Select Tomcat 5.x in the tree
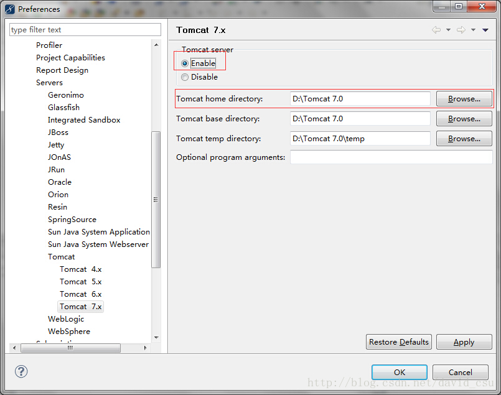The image size is (501, 395). click(80, 282)
